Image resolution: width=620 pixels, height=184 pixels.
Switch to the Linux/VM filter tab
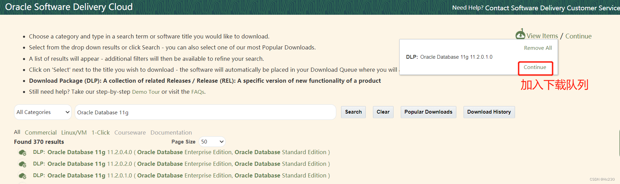point(74,133)
